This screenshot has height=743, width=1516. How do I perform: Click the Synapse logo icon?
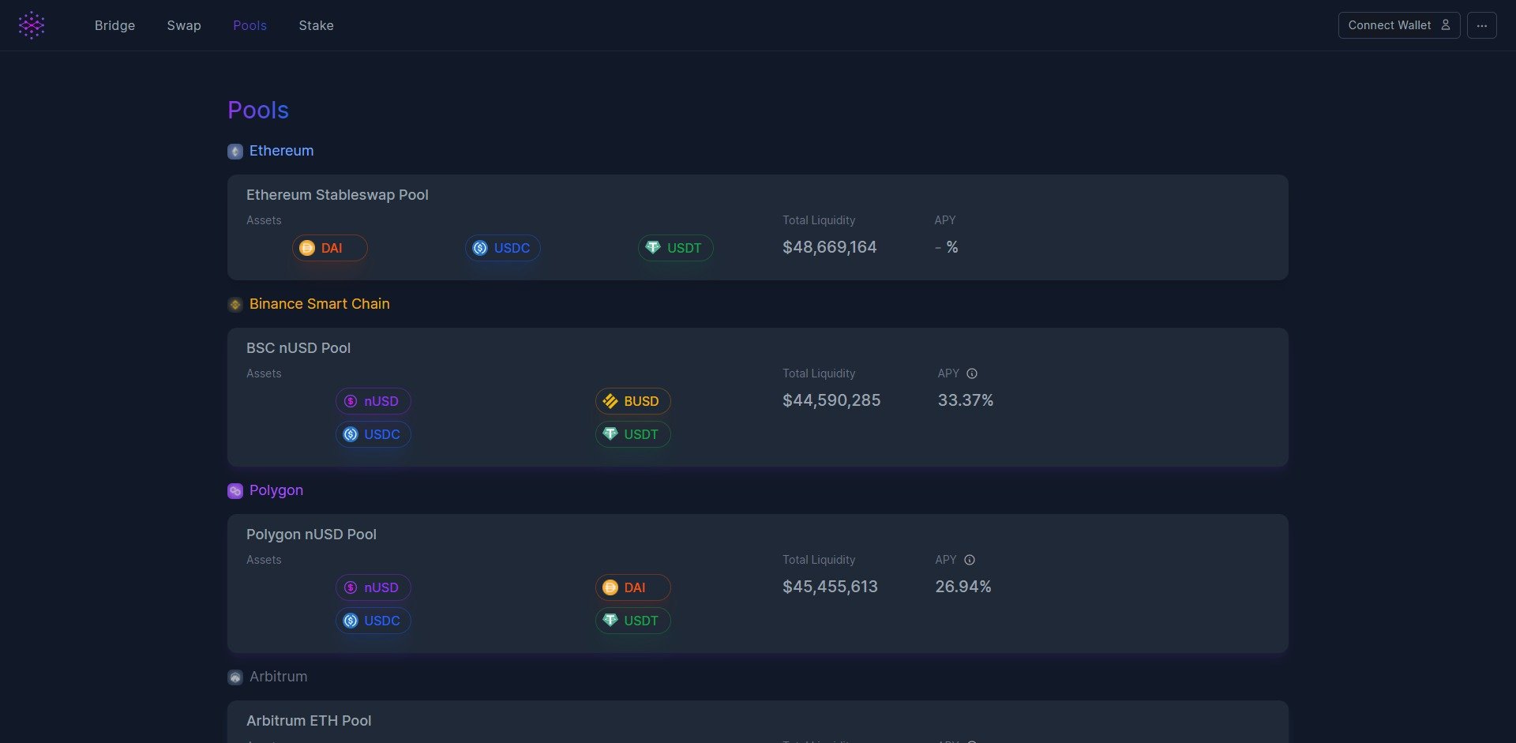[32, 25]
